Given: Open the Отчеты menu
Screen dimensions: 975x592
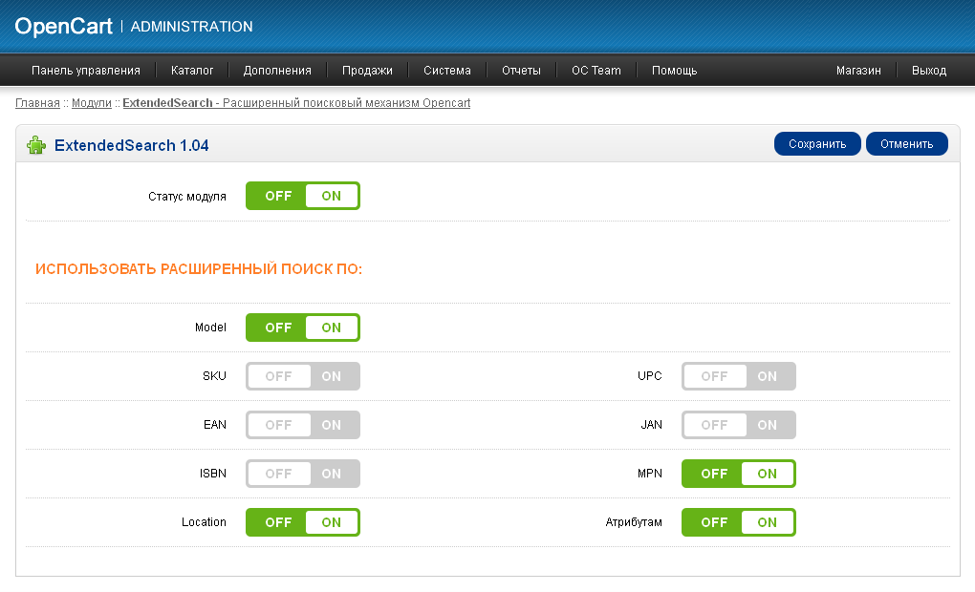Looking at the screenshot, I should [x=521, y=71].
